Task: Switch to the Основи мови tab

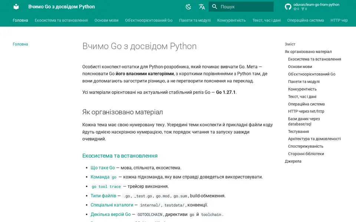Action: point(106,20)
